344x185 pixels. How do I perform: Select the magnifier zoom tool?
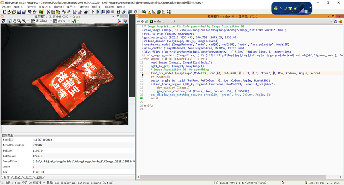click(19, 21)
